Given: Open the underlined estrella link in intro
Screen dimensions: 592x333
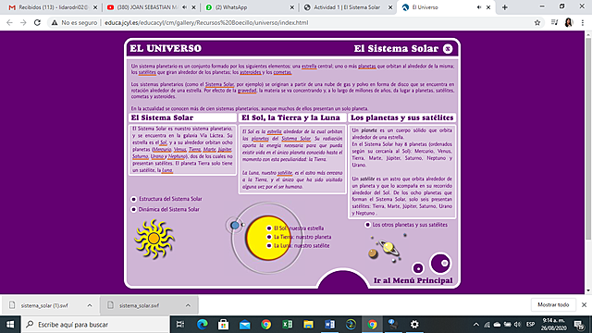Looking at the screenshot, I should pos(309,66).
